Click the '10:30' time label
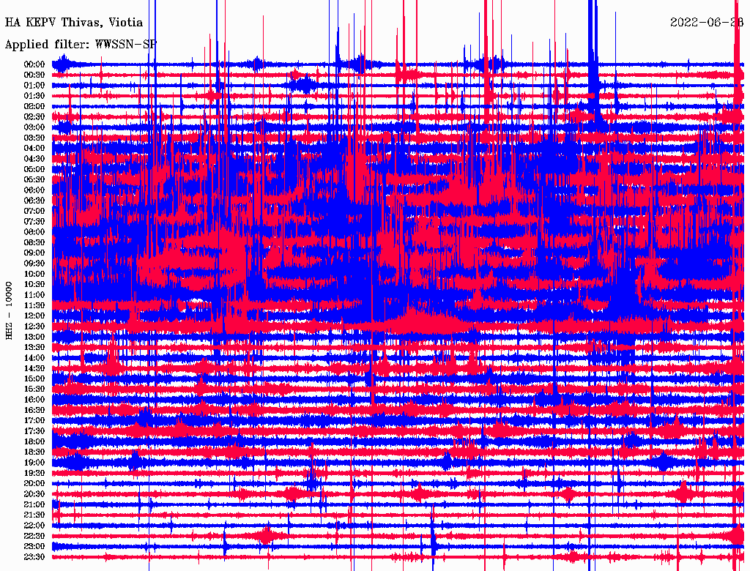750x571 pixels. (34, 285)
